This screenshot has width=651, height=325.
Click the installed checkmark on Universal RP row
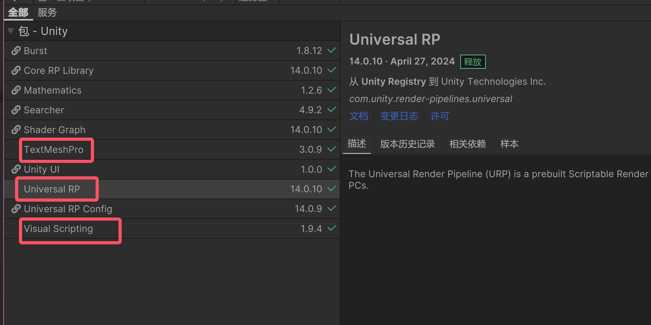point(332,189)
